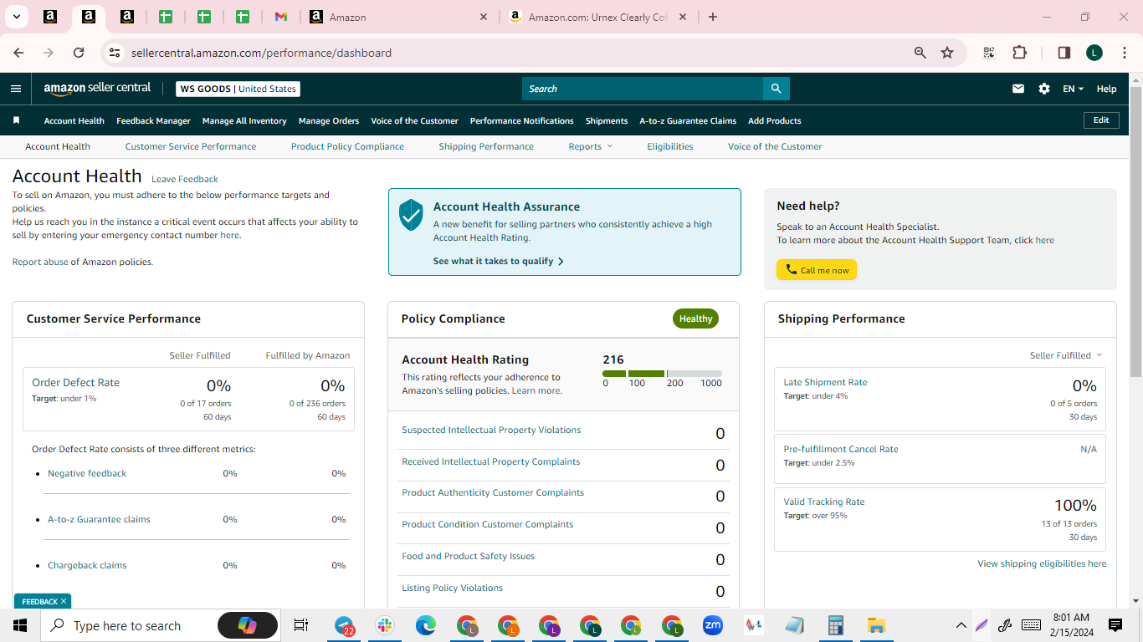The height and width of the screenshot is (642, 1143).
Task: Open the Leave Feedback link
Action: pyautogui.click(x=185, y=179)
